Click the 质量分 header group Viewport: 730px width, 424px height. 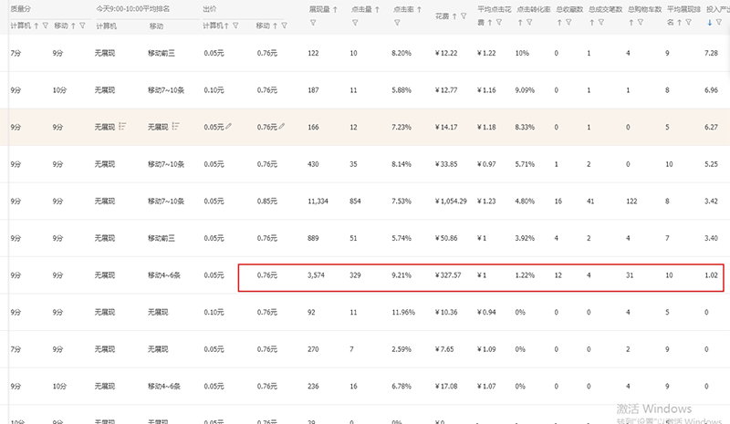point(21,8)
